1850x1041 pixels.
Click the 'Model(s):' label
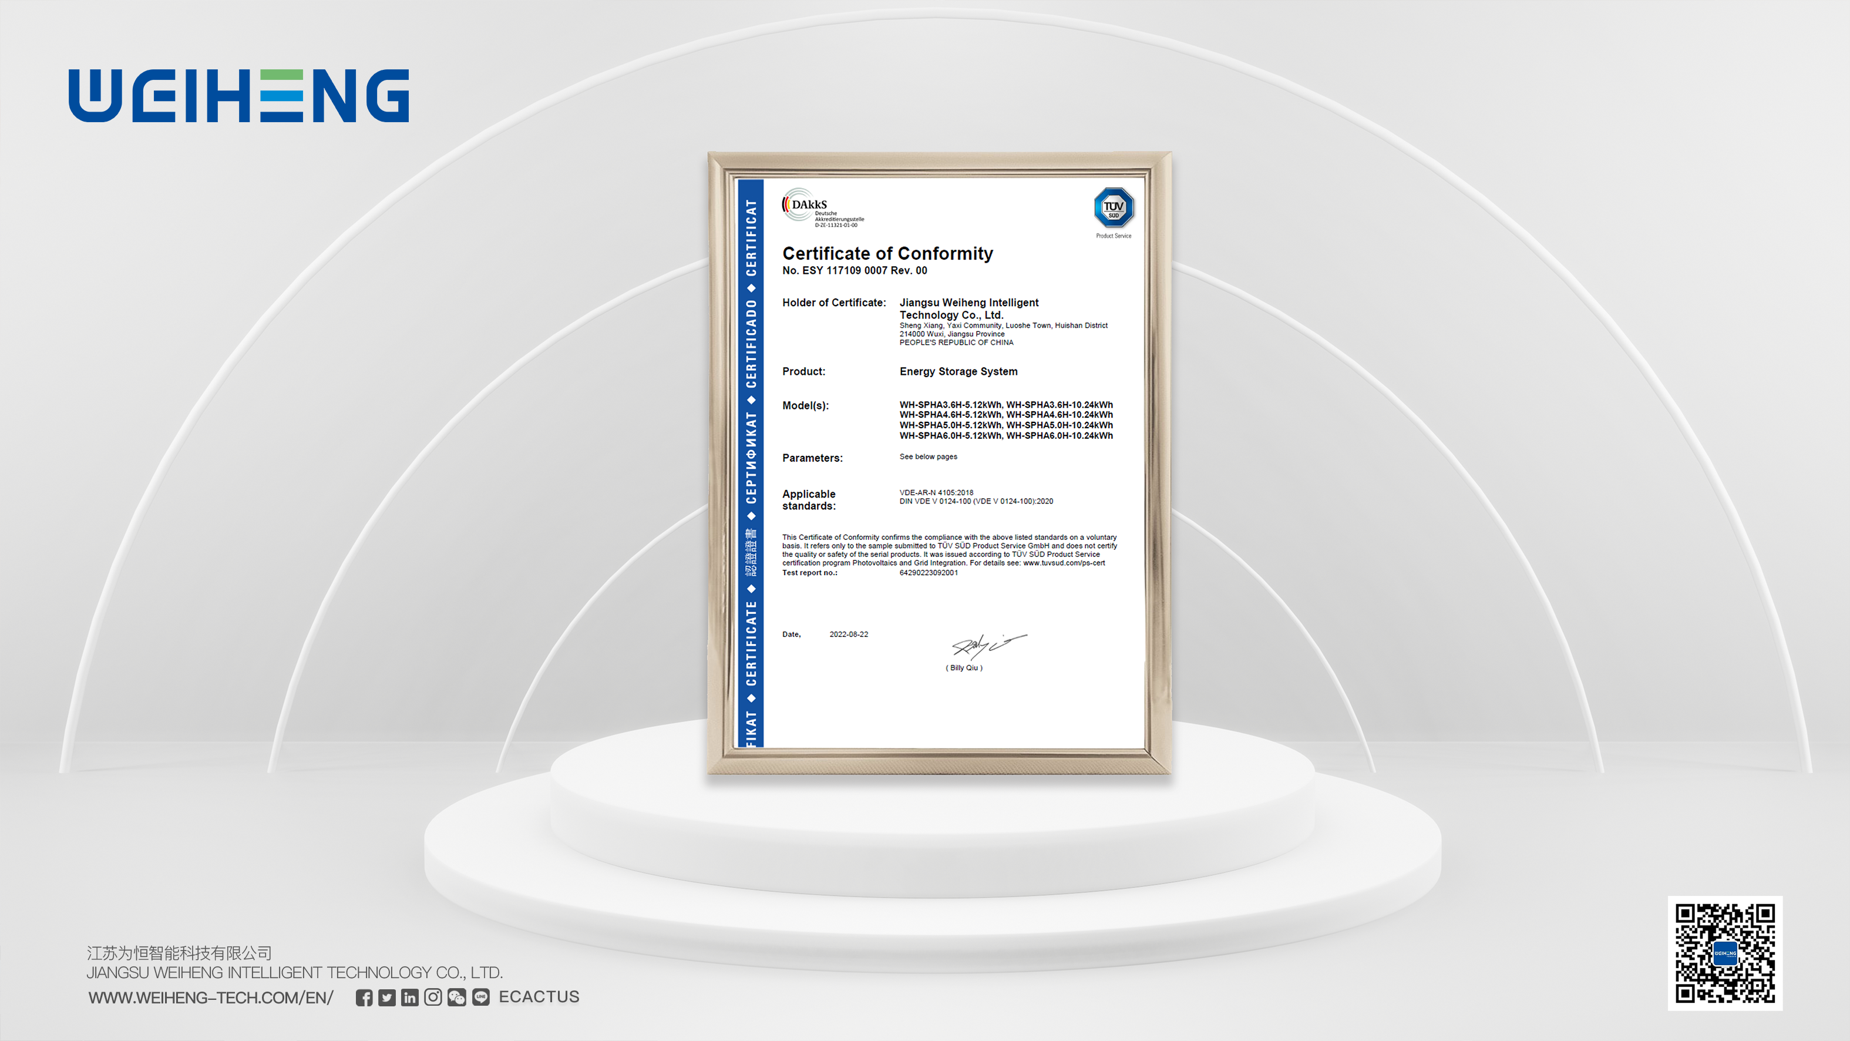(x=805, y=406)
